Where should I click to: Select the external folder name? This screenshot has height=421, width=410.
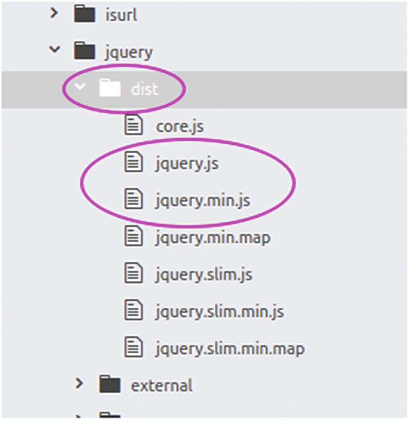coord(161,386)
